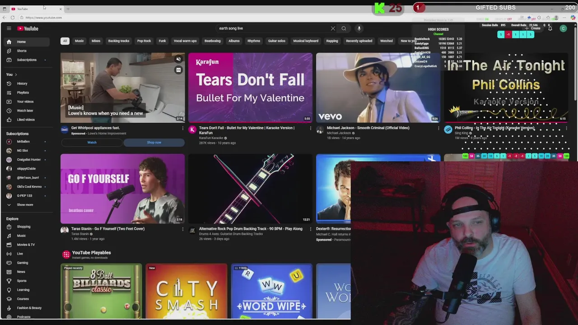Open City Smash playable game

pyautogui.click(x=186, y=291)
